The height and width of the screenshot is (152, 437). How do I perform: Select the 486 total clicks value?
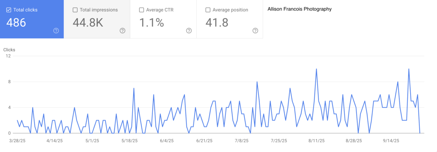(x=16, y=22)
